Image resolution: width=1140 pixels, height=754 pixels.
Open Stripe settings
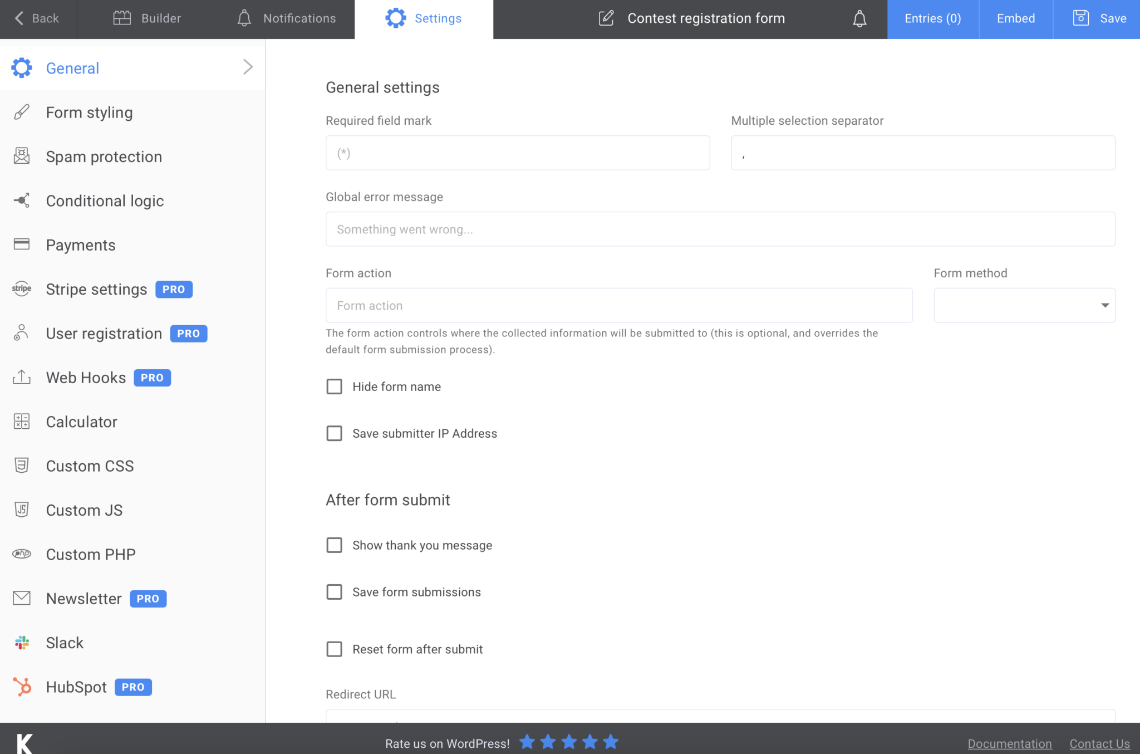[96, 289]
